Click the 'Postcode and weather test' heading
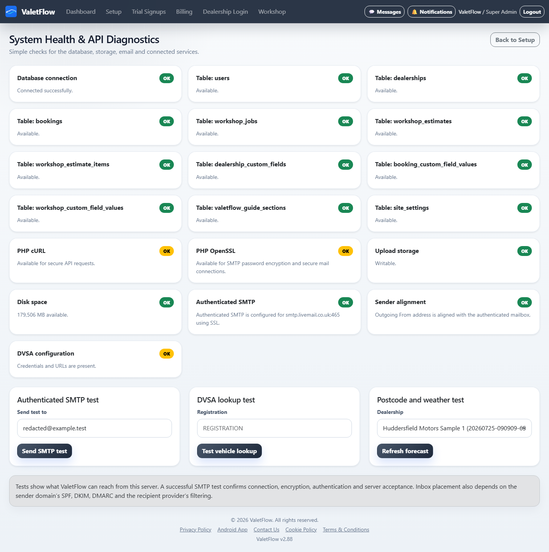 click(x=421, y=400)
